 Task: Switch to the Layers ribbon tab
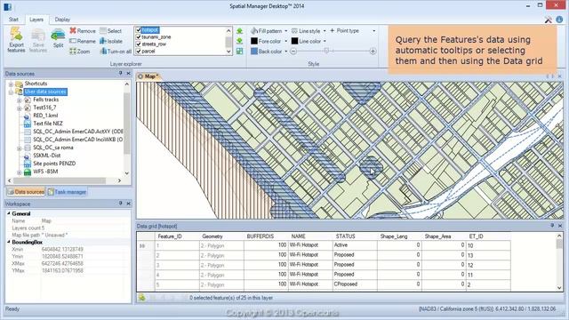click(36, 20)
